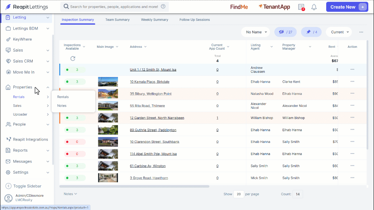Viewport: 374px width, 210px height.
Task: Click the Reapit Integrations icon
Action: (x=8, y=139)
